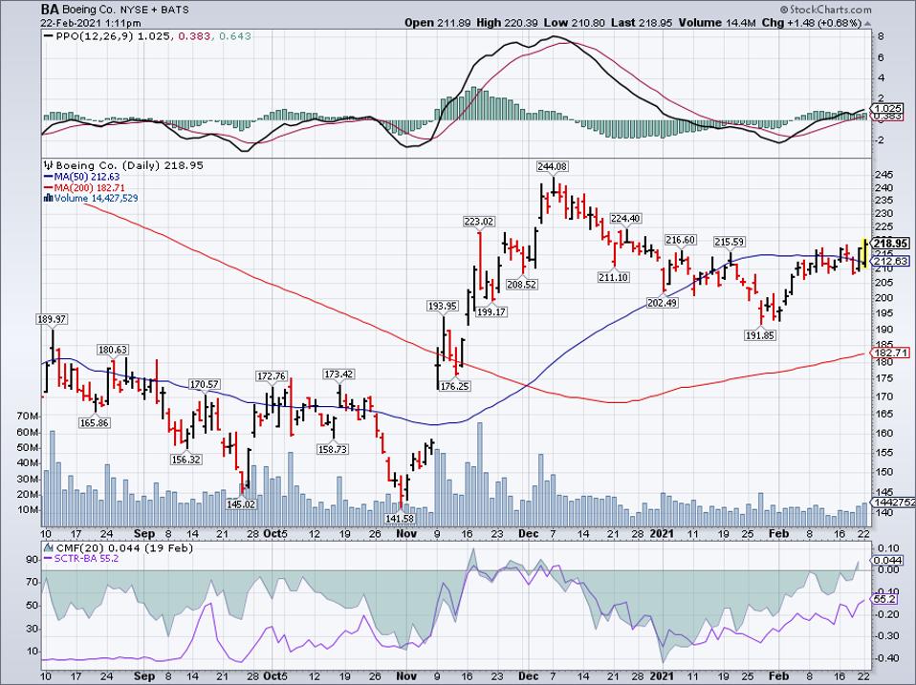Click the 202.49 price label
Image resolution: width=916 pixels, height=685 pixels.
pyautogui.click(x=662, y=302)
